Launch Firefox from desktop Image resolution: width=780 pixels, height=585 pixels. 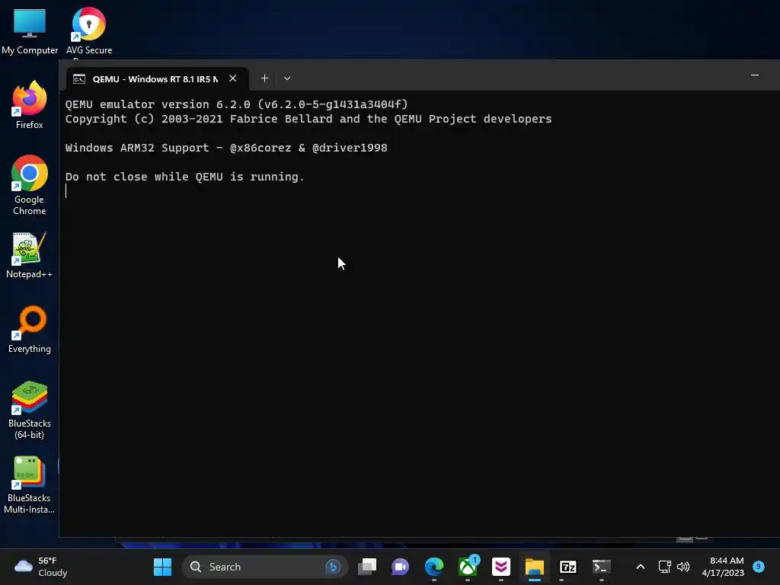pos(30,105)
